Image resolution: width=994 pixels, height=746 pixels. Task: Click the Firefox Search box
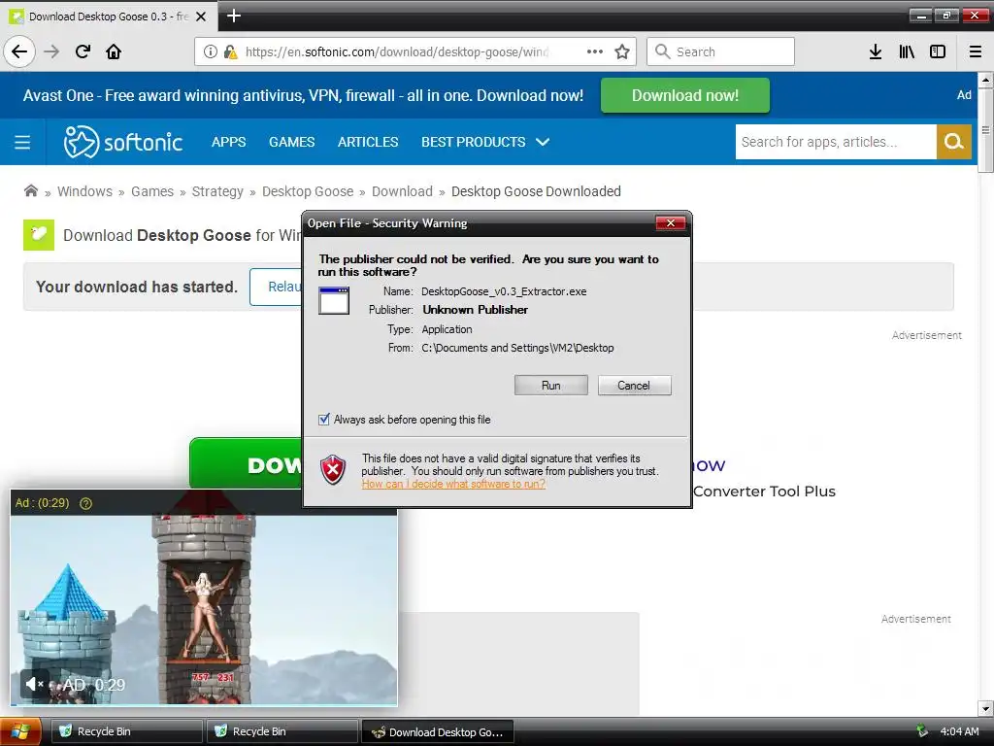coord(720,51)
